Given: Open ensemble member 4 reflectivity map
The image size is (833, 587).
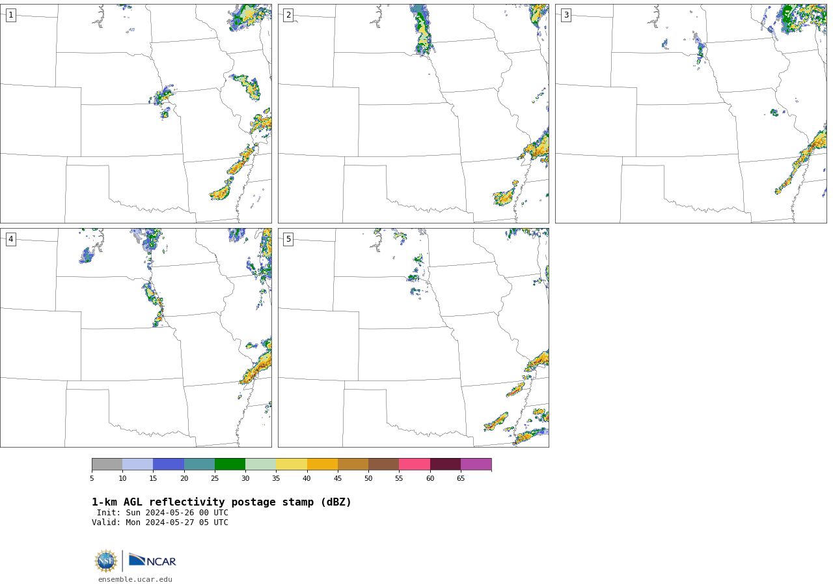Looking at the screenshot, I should click(x=136, y=337).
